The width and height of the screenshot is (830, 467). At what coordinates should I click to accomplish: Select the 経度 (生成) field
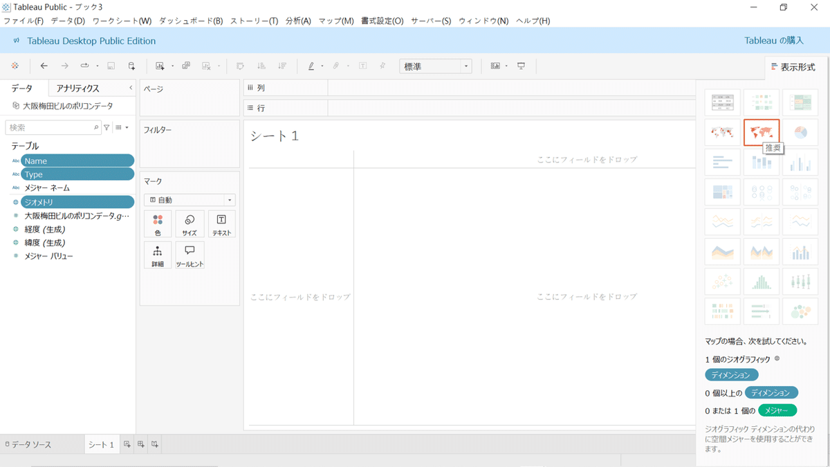coord(45,229)
